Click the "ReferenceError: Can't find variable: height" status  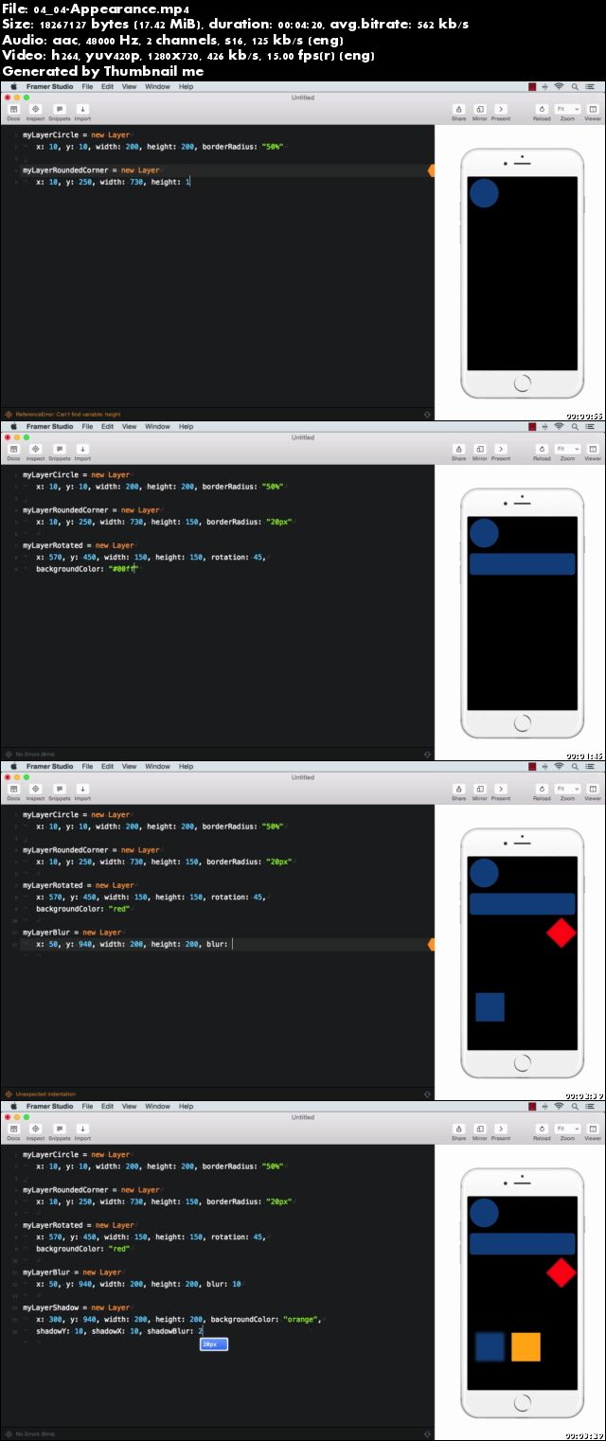coord(67,414)
